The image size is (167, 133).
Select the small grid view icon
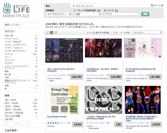(x=56, y=32)
